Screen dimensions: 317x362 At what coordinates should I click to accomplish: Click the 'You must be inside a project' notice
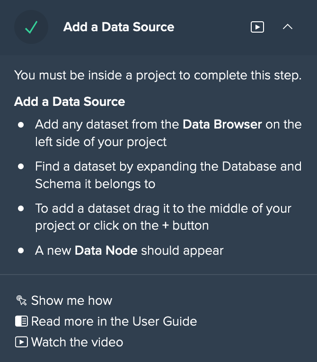coord(158,75)
